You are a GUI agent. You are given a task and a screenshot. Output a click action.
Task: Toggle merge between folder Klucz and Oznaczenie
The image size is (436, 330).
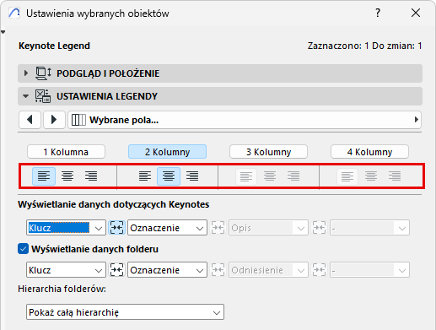click(116, 270)
